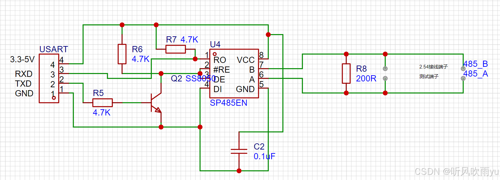Viewport: 500px width, 180px height.
Task: Click the SS8050 part label
Action: coord(200,78)
